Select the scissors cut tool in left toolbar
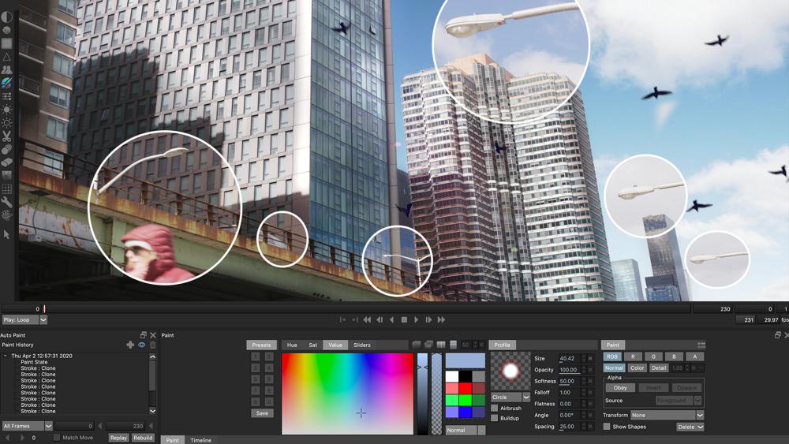This screenshot has width=789, height=444. click(7, 136)
